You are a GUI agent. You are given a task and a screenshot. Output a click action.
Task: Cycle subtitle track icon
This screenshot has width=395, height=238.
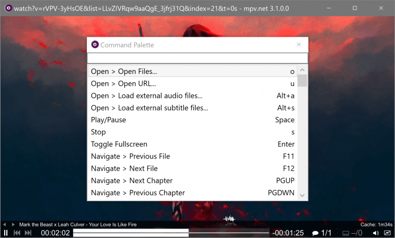point(345,233)
